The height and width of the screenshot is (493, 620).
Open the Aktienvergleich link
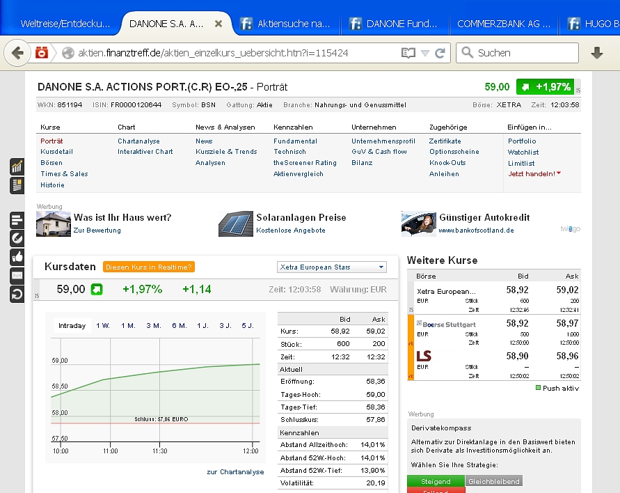point(298,173)
